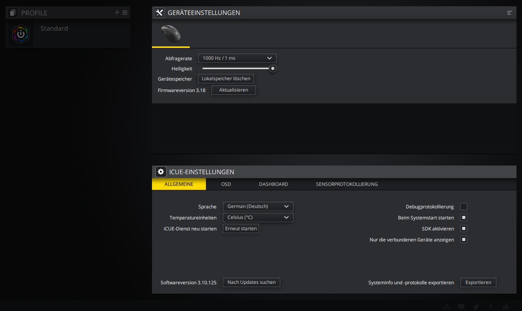Open the Facebook icon in footer
Image resolution: width=522 pixels, height=311 pixels.
491,307
